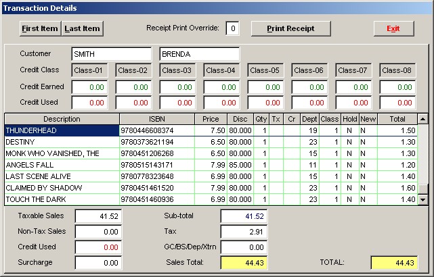Image resolution: width=434 pixels, height=277 pixels.
Task: Click ISBN 9780451460936
Action: 157,199
